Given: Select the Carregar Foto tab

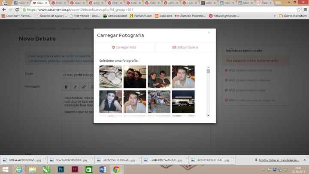Looking at the screenshot, I should [x=124, y=47].
